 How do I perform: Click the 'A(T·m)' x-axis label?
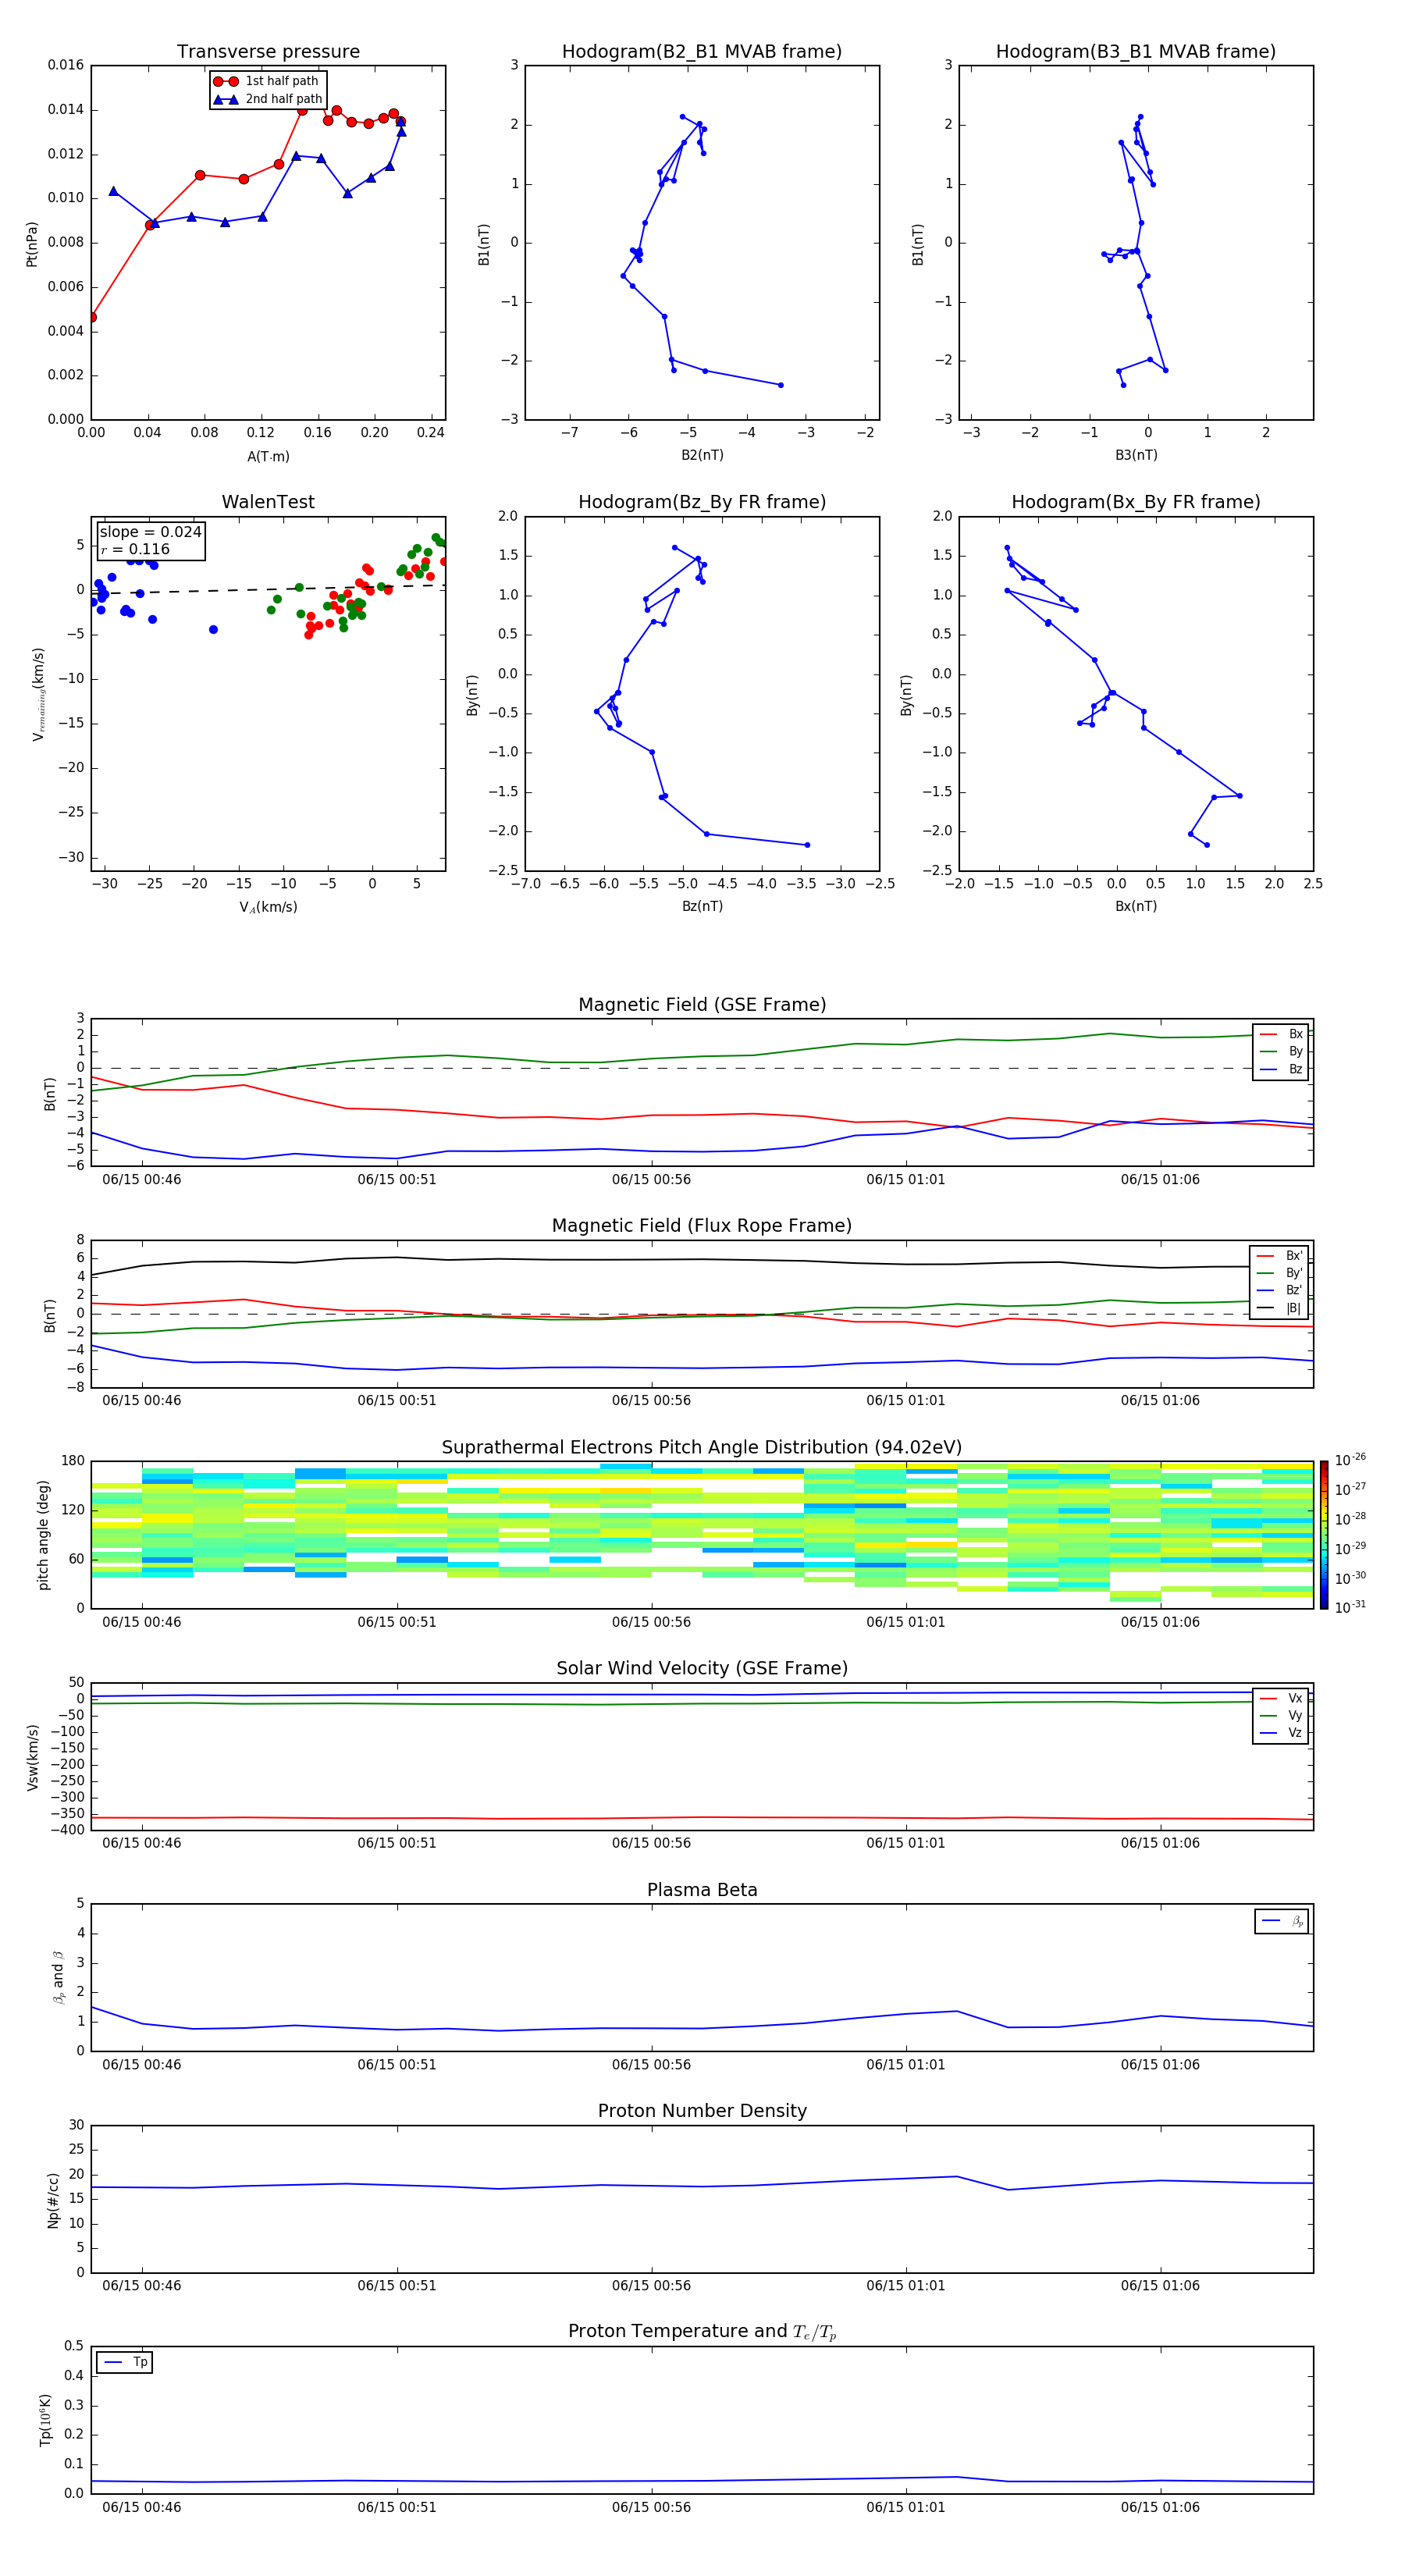[x=268, y=456]
